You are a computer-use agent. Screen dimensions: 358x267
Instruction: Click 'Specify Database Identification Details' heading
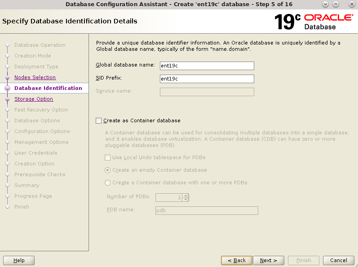[x=70, y=21]
